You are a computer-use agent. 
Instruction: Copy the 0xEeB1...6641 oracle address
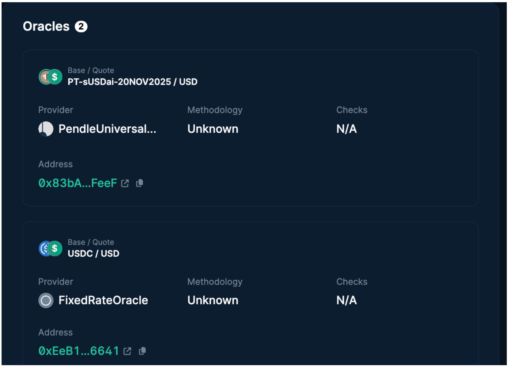click(142, 351)
